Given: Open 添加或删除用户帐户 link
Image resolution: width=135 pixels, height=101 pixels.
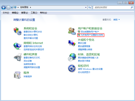Looking at the screenshot, I should point(90,32).
